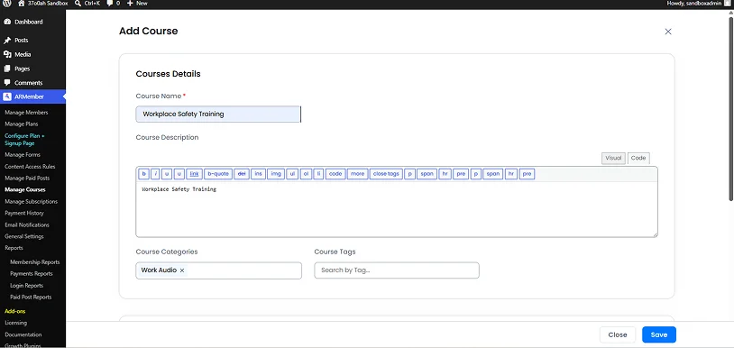Click the Course Tags search field
Image resolution: width=734 pixels, height=348 pixels.
397,270
